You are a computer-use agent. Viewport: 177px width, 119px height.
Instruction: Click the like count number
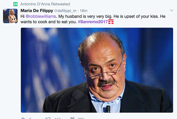point(81,118)
